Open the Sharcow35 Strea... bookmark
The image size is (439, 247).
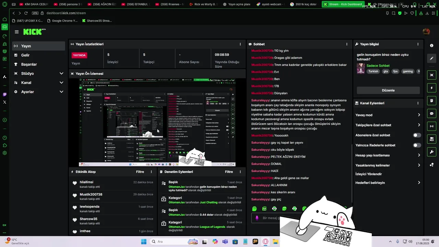coord(97,21)
